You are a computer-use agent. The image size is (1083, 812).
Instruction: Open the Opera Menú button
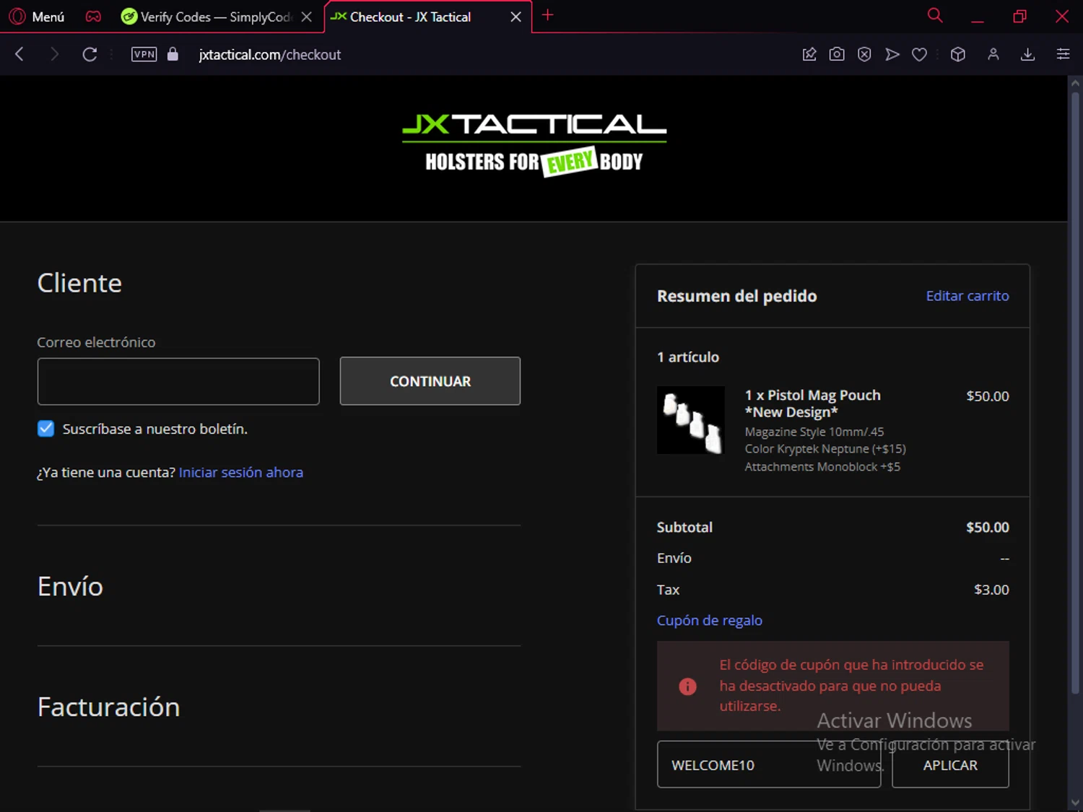click(x=37, y=17)
